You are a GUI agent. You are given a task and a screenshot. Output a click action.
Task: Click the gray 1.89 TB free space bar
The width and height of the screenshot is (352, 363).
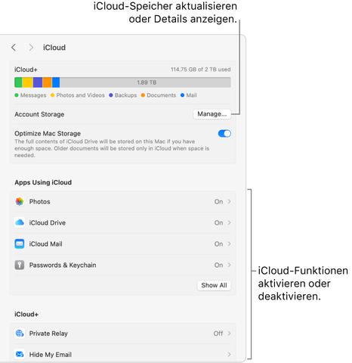coord(145,82)
